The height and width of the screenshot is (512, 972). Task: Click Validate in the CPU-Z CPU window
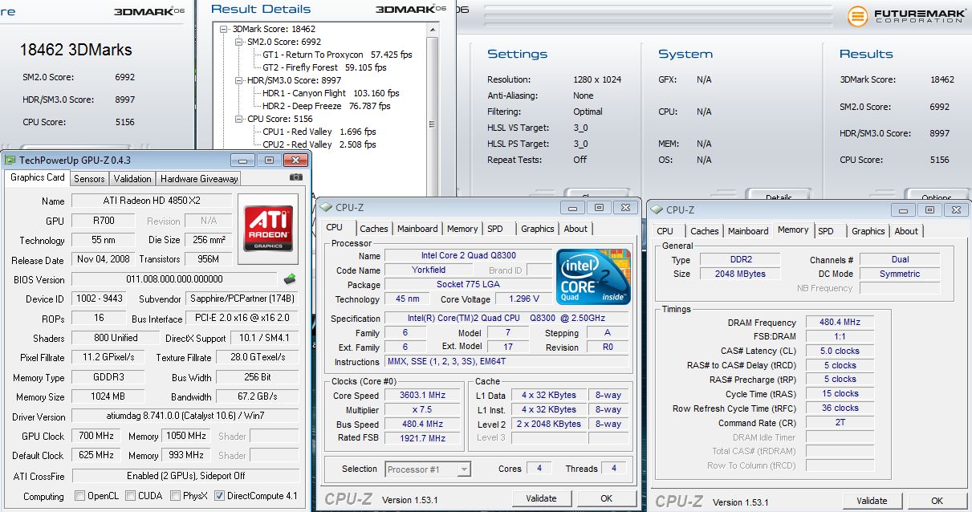(x=541, y=498)
